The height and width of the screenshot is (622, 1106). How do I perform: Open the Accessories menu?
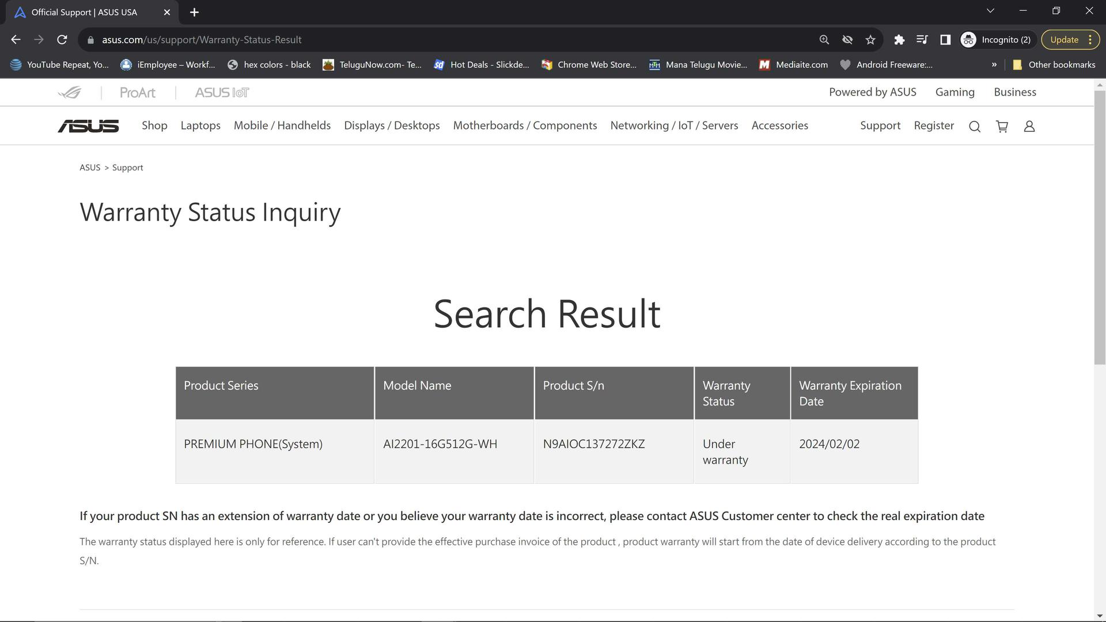[x=779, y=126]
